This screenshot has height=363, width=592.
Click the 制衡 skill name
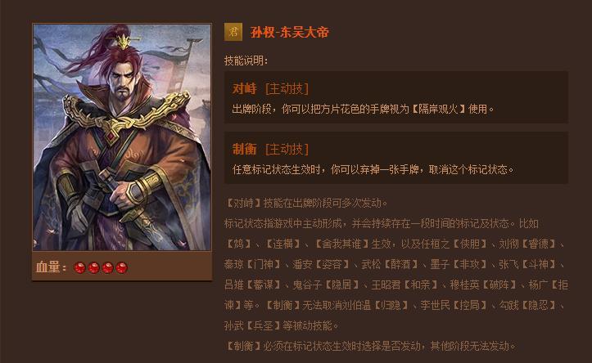coord(244,150)
